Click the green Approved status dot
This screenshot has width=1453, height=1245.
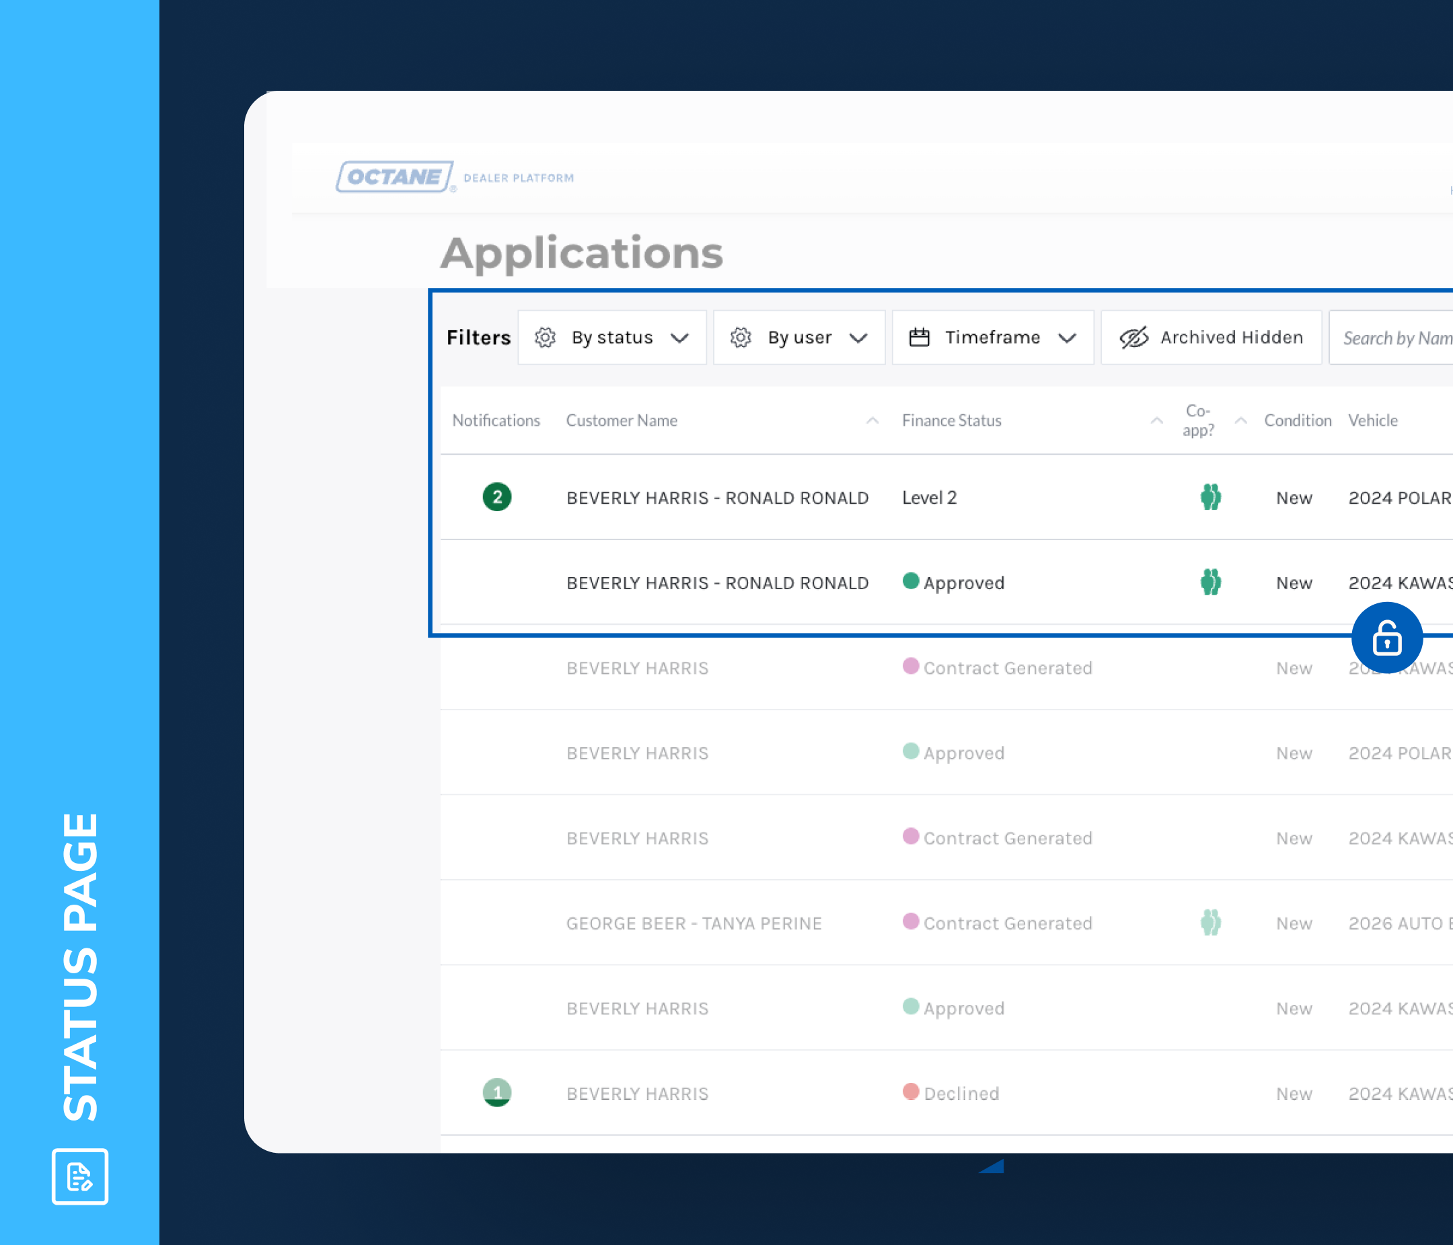(x=910, y=581)
